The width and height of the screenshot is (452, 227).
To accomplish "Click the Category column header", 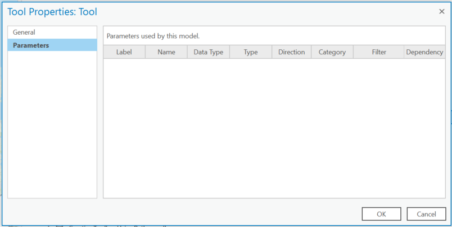I will click(x=332, y=52).
